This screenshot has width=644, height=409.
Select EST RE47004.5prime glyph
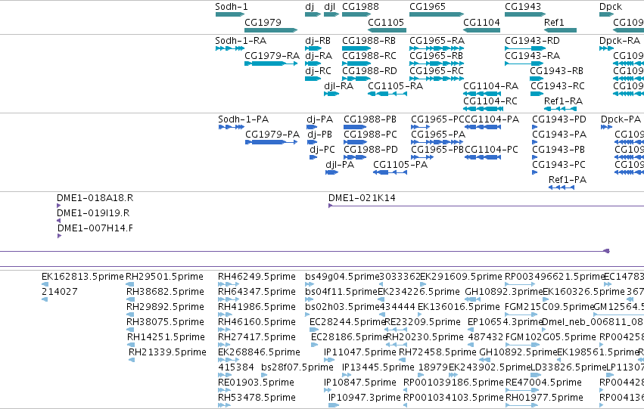pyautogui.click(x=521, y=390)
